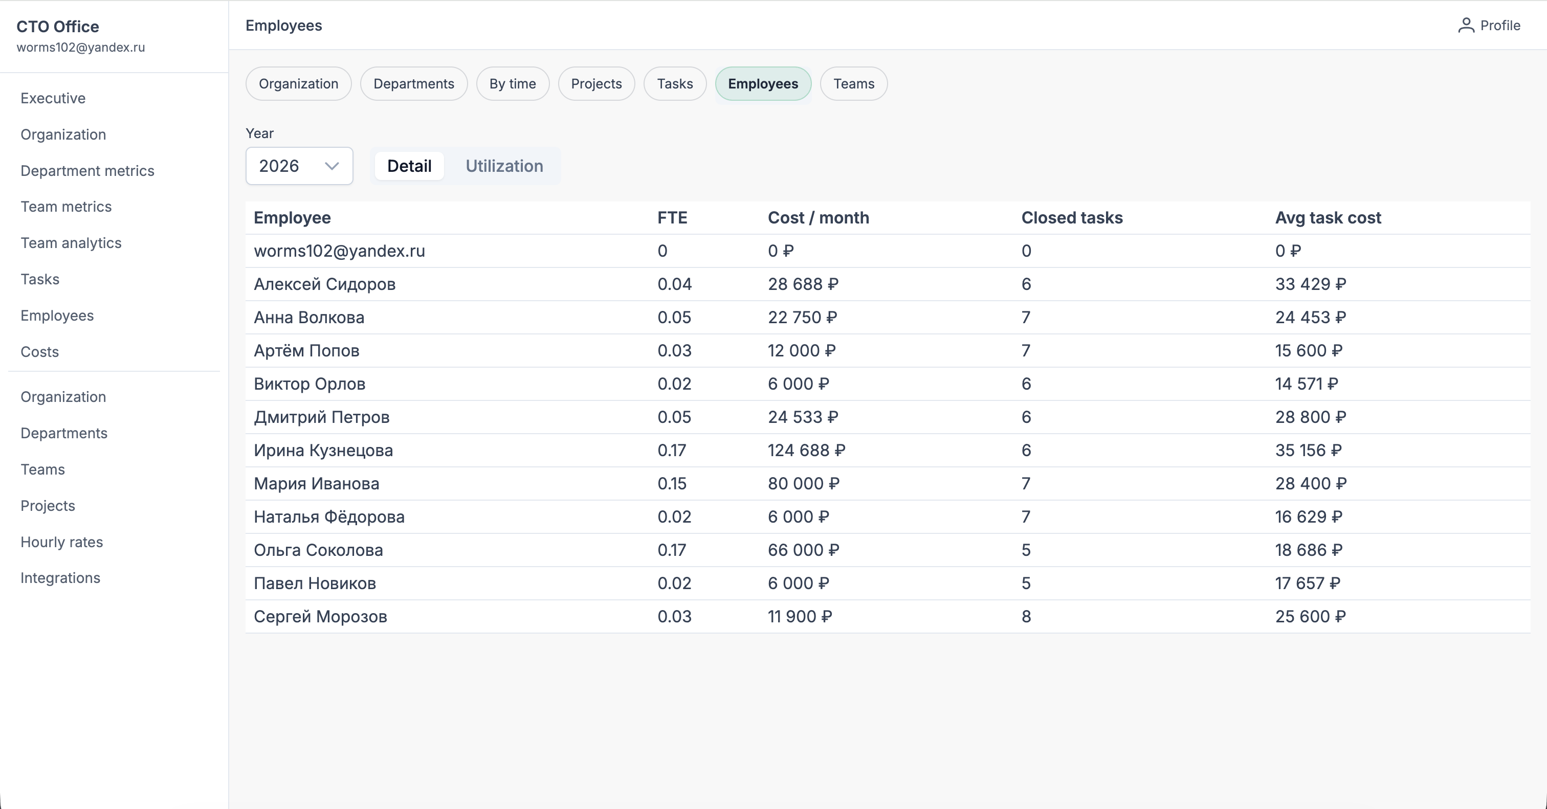Navigate to Costs in sidebar
1547x809 pixels.
pos(39,352)
